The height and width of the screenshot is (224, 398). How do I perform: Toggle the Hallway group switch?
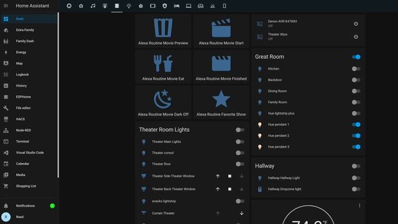356,166
